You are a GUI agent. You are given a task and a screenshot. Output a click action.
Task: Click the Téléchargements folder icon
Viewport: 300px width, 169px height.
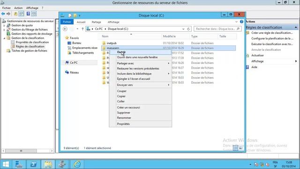pyautogui.click(x=69, y=53)
